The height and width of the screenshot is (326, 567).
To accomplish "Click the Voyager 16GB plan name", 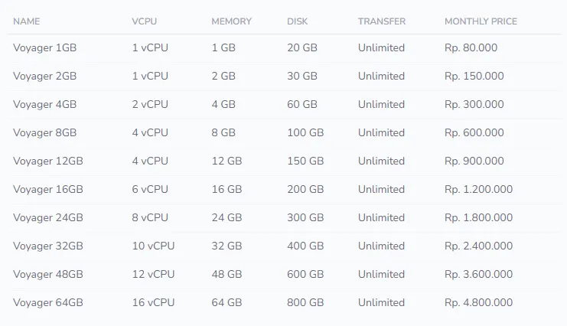I will point(48,190).
